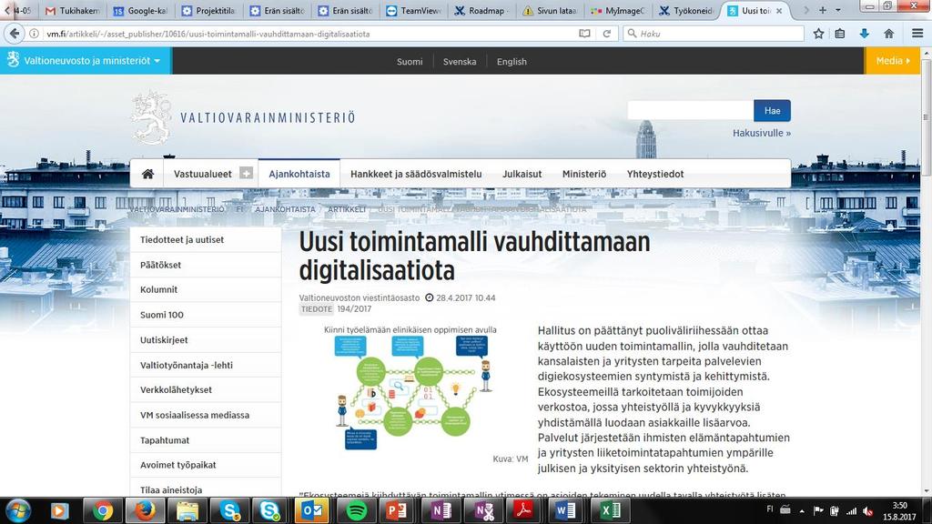Open volume control in system tray
The width and height of the screenshot is (932, 524).
click(x=867, y=511)
